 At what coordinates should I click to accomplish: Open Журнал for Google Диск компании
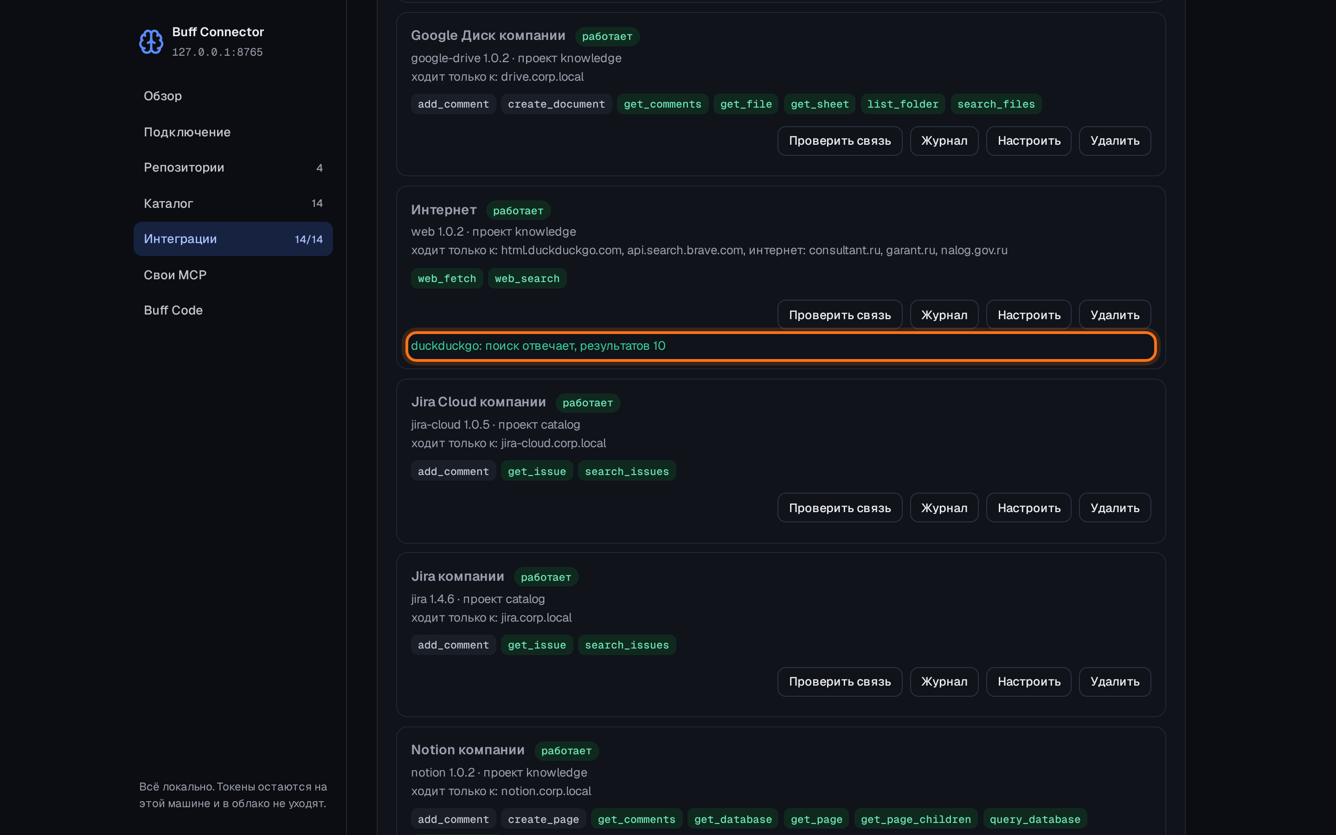[x=944, y=141]
